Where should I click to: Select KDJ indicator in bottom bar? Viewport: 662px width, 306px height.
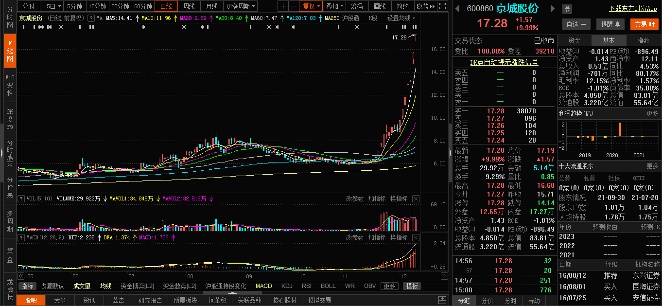pyautogui.click(x=287, y=286)
